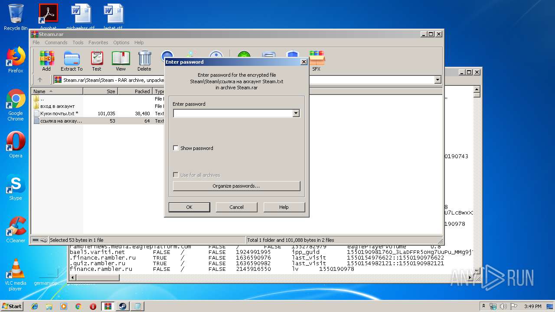555x312 pixels.
Task: Select the 'вход в аккаунт' folder row
Action: pos(57,106)
